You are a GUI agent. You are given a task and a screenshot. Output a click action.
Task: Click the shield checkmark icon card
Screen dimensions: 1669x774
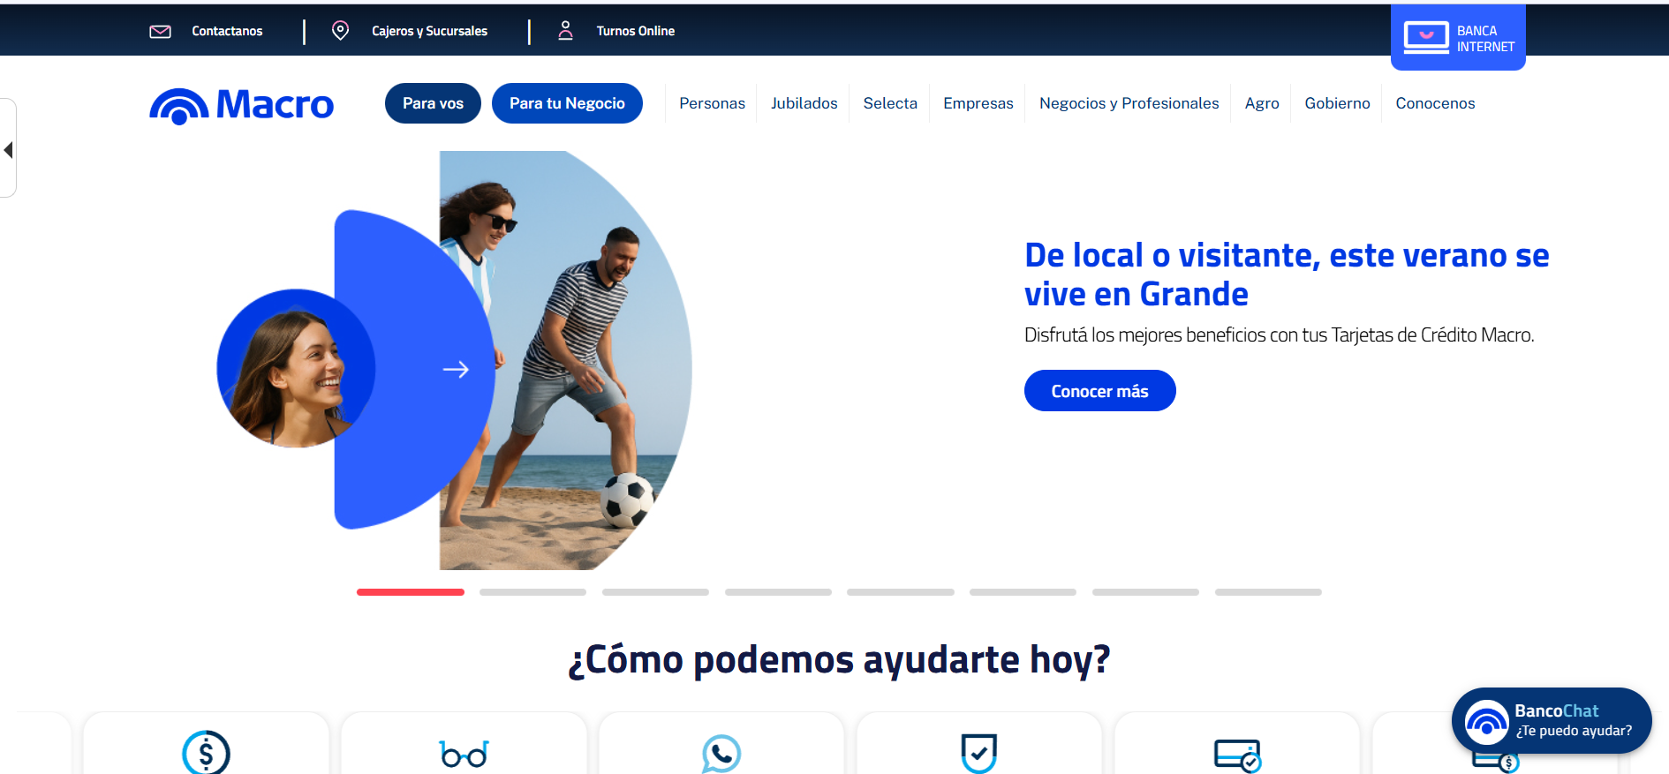click(x=979, y=753)
